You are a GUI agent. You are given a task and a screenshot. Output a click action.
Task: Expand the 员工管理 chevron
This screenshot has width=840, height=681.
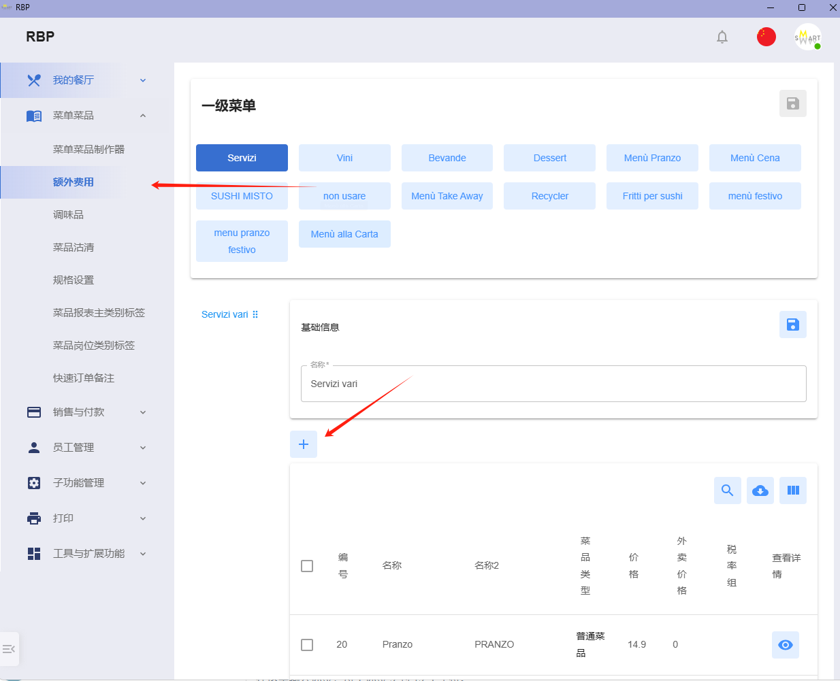(143, 448)
